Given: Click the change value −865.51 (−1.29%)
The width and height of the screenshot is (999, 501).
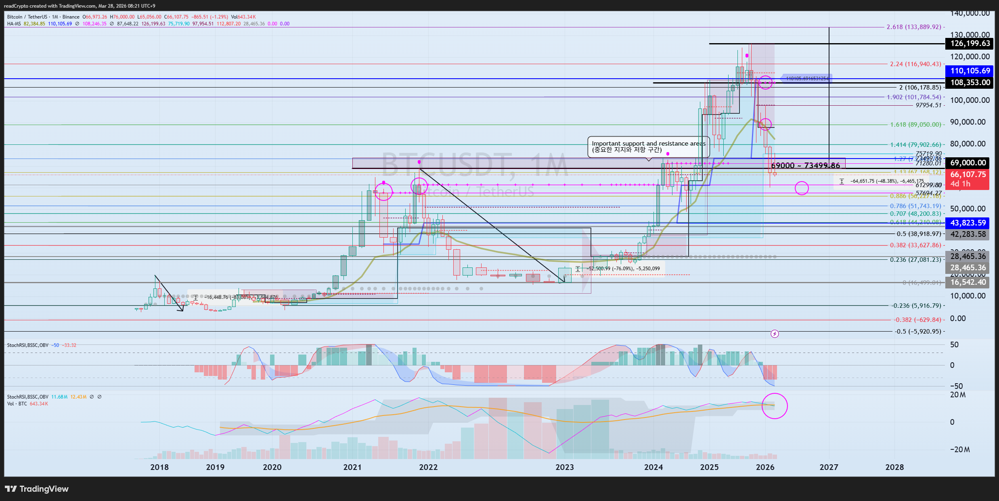Looking at the screenshot, I should click(x=209, y=17).
